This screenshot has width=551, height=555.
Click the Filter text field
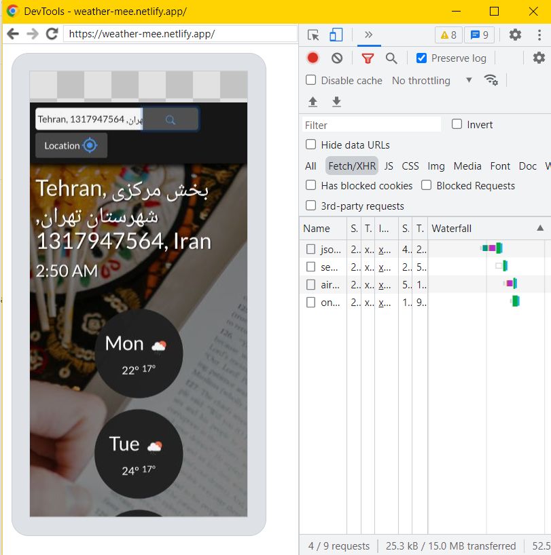point(372,125)
